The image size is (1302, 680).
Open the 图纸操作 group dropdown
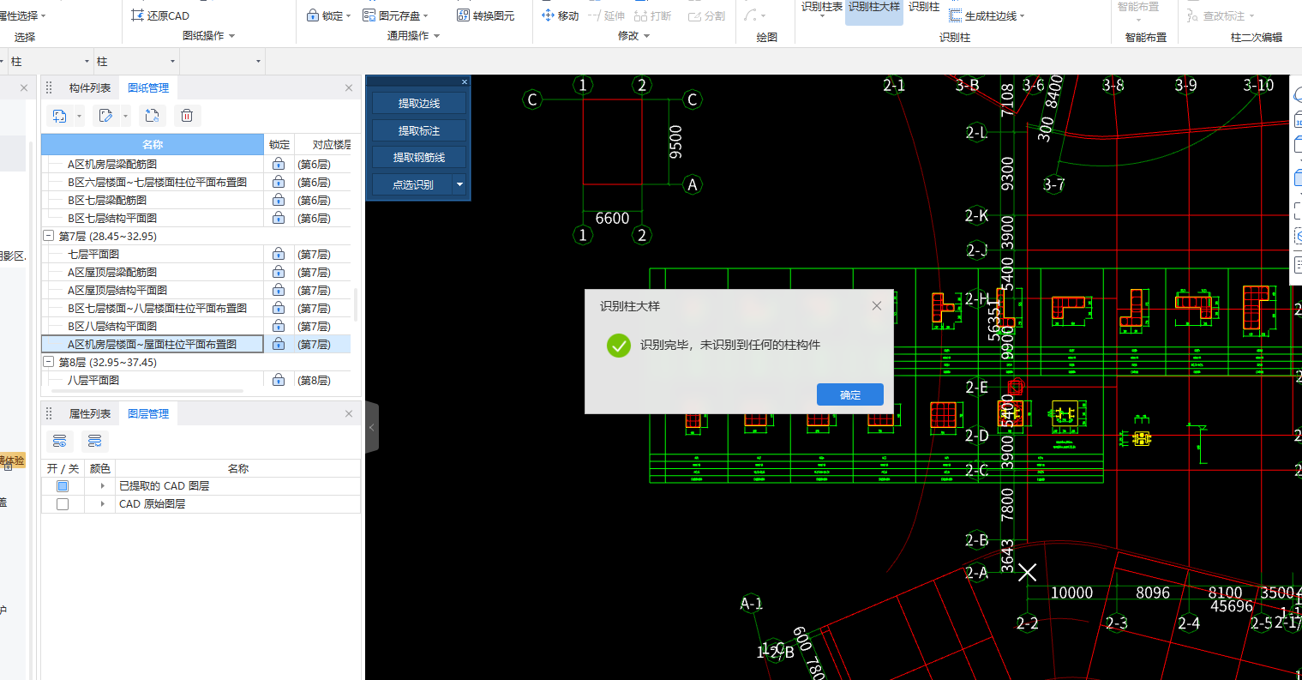pos(231,36)
